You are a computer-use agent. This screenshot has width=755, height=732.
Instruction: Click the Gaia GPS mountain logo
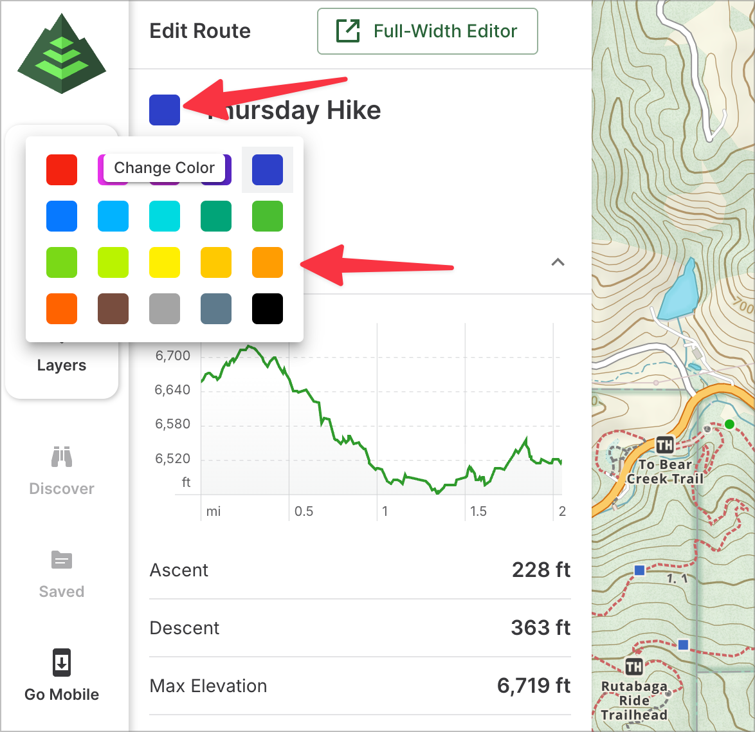click(62, 54)
